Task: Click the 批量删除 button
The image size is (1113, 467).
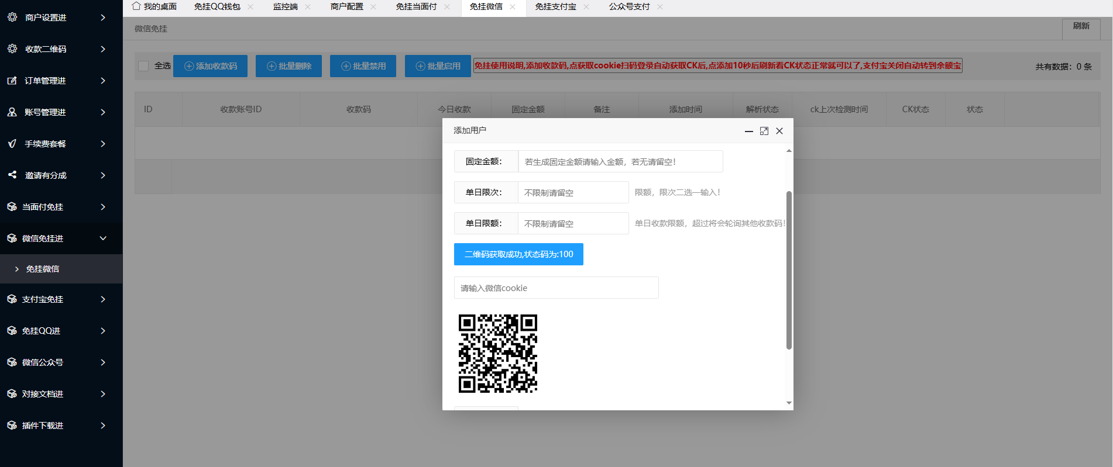Action: tap(288, 66)
